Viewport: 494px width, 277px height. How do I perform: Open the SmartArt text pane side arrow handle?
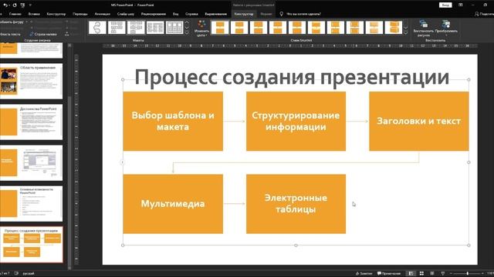click(123, 162)
